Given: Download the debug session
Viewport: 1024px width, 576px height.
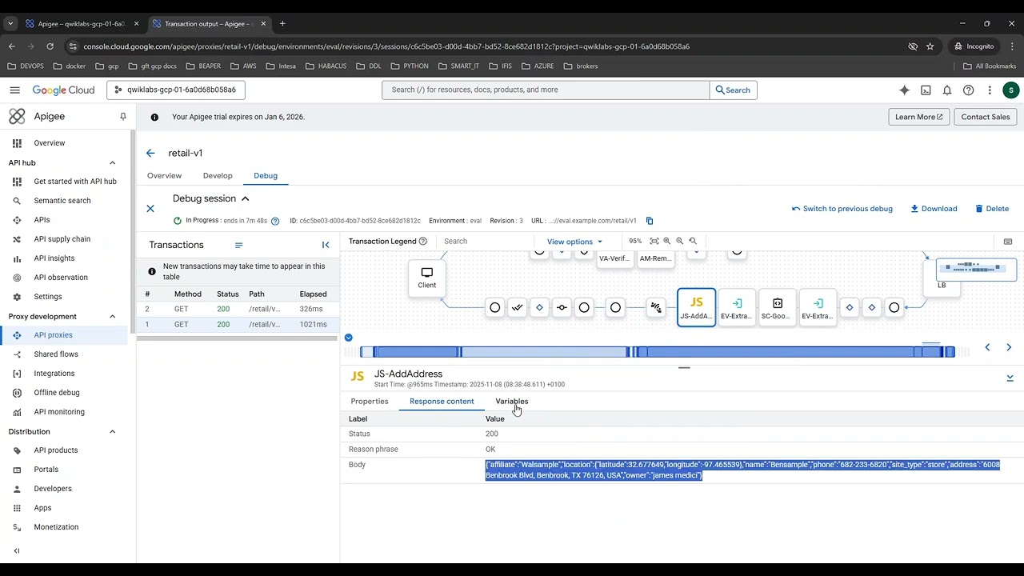Looking at the screenshot, I should tap(934, 209).
